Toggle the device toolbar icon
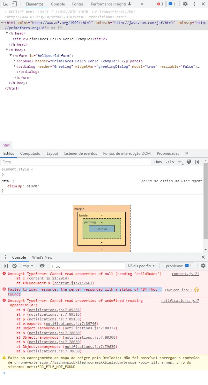208x385 pixels. click(x=14, y=4)
